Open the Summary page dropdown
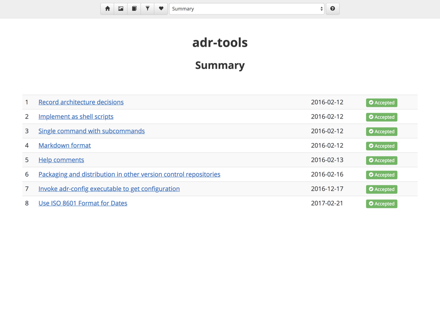Image resolution: width=440 pixels, height=319 pixels. 247,9
